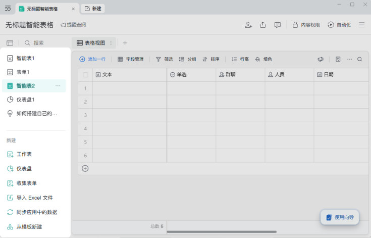371x238 pixels.
Task: Select row number 4
Action: 85,128
